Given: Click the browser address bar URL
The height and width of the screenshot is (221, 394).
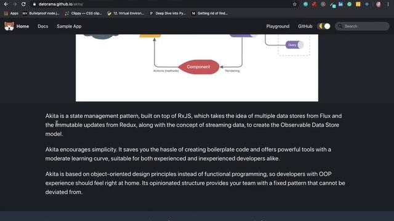Looking at the screenshot, I should pos(61,4).
